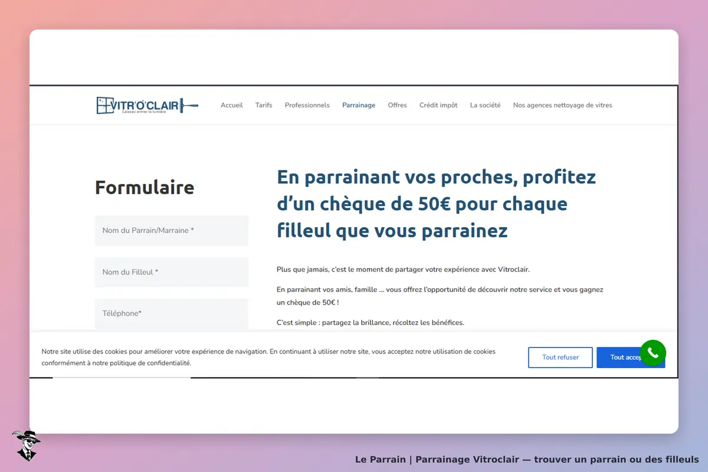Click the 50€ cheque sponsorship headline
The height and width of the screenshot is (472, 708).
pyautogui.click(x=437, y=204)
